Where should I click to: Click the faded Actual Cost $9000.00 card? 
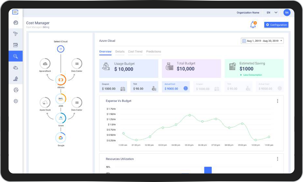[x=270, y=87]
